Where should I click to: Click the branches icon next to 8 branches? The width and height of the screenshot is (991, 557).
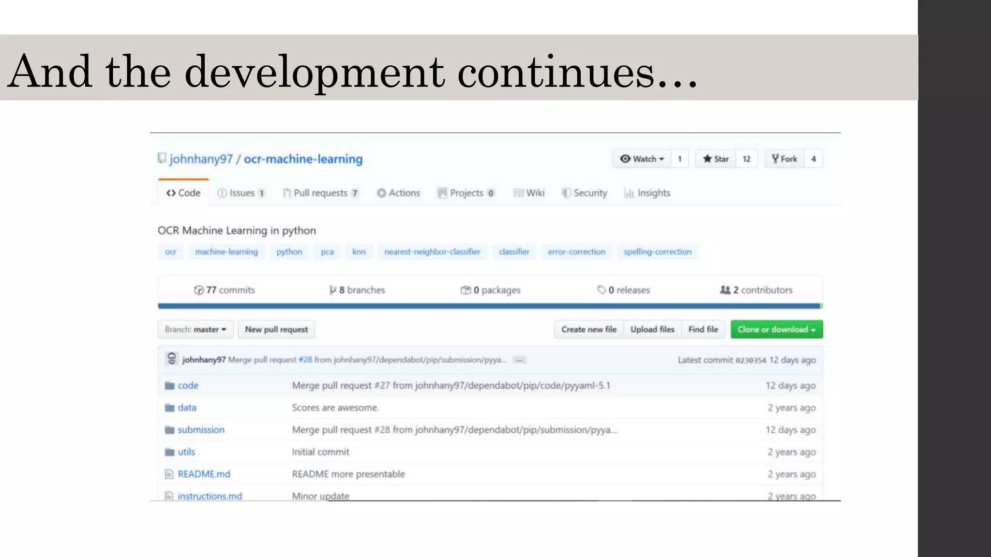point(332,290)
